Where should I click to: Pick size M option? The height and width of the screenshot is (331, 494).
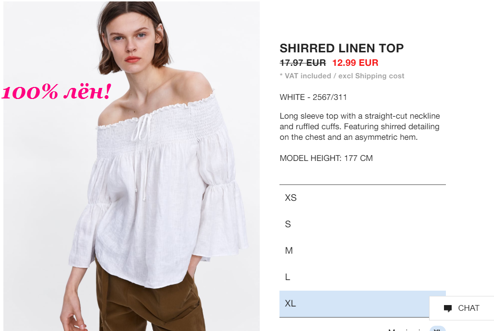(362, 250)
